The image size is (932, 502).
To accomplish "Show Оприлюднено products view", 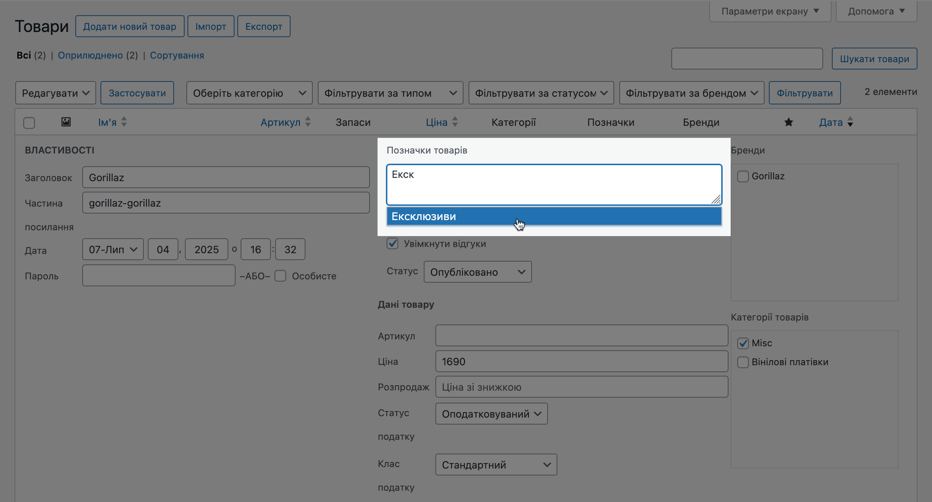I will tap(90, 55).
